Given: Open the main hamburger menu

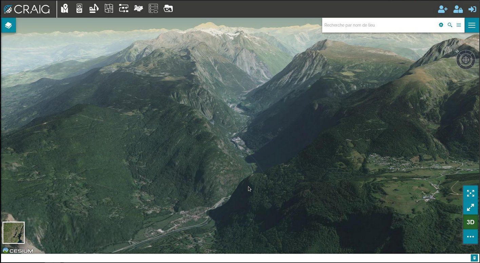Looking at the screenshot, I should point(472,25).
